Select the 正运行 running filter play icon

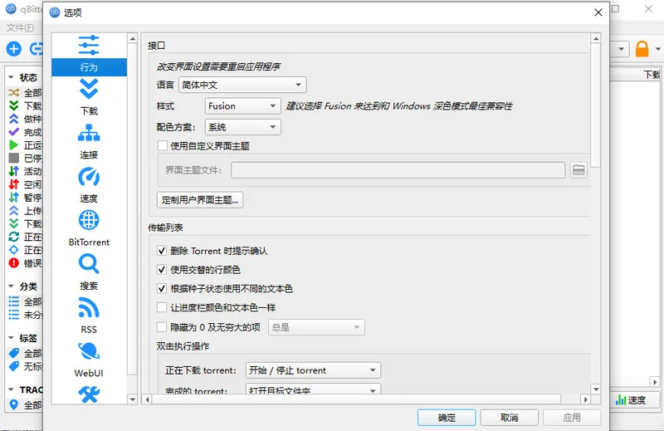coord(13,145)
